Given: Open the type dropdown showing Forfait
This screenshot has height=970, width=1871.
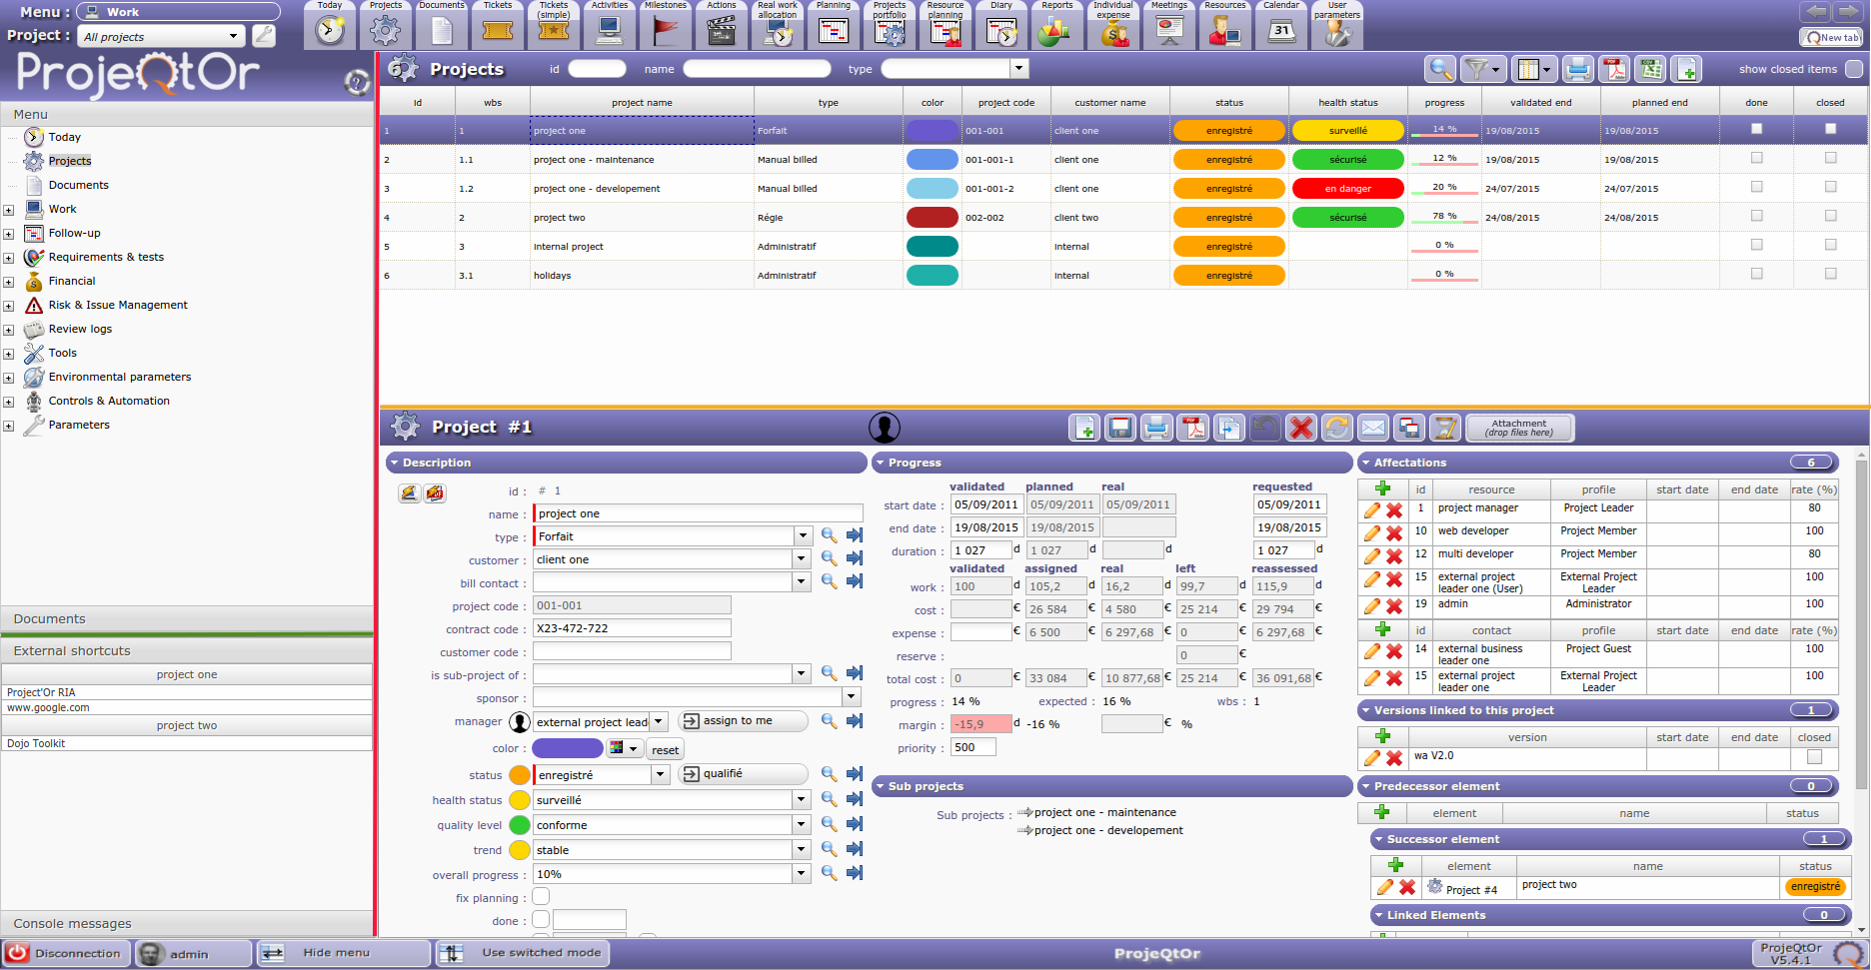Looking at the screenshot, I should click(x=803, y=536).
